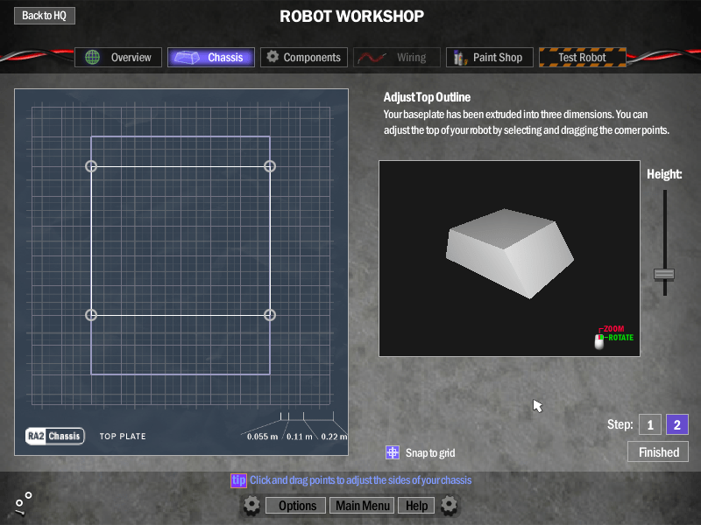Select Step 2 button
701x525 pixels.
677,424
